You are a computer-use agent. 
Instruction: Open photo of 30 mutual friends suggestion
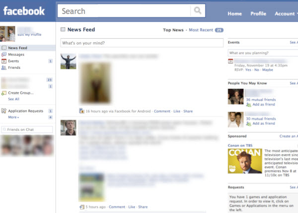point(235,119)
